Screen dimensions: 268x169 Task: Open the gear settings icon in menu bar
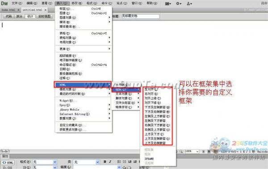tap(179, 4)
